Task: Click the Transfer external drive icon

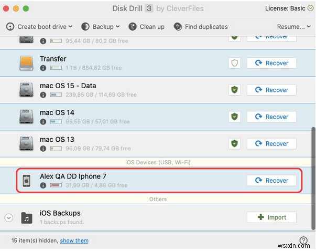Action: [26, 63]
